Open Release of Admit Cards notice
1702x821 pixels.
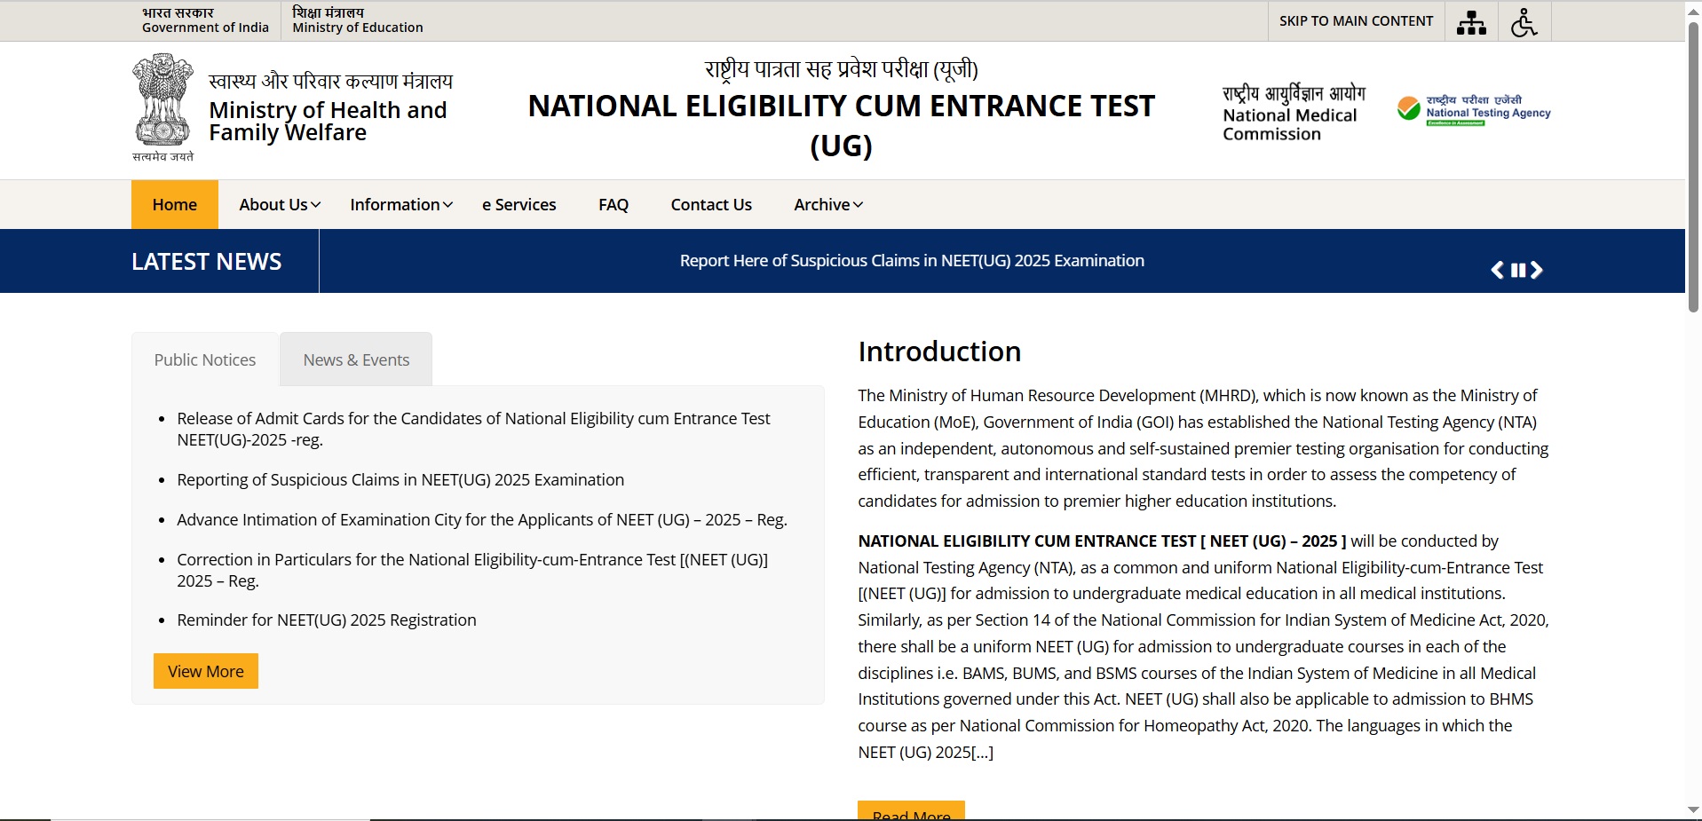473,429
